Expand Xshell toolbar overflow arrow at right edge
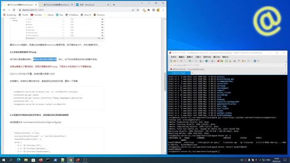 [286, 62]
